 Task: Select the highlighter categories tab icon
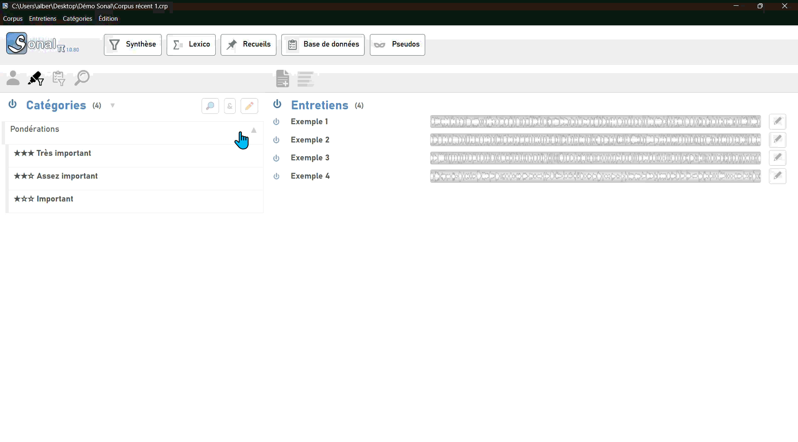coord(36,78)
